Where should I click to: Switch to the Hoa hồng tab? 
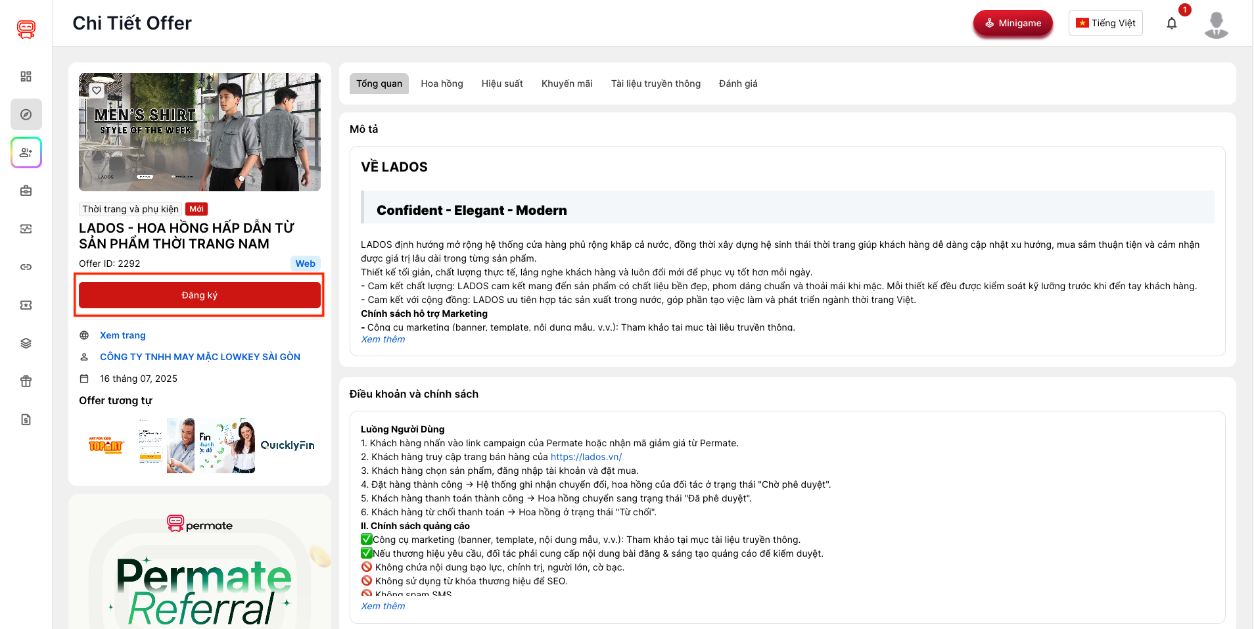pos(442,83)
